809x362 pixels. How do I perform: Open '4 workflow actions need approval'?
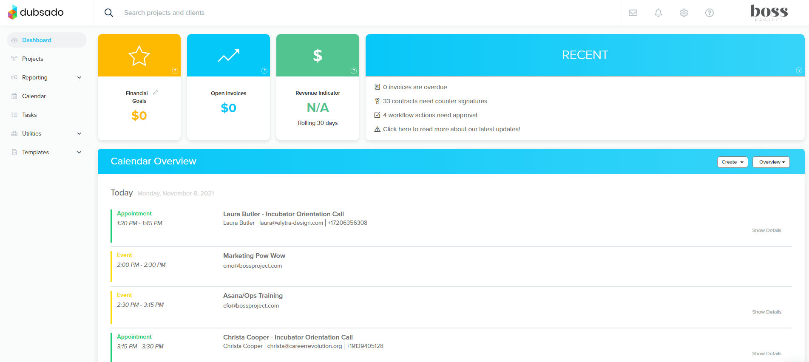point(430,115)
